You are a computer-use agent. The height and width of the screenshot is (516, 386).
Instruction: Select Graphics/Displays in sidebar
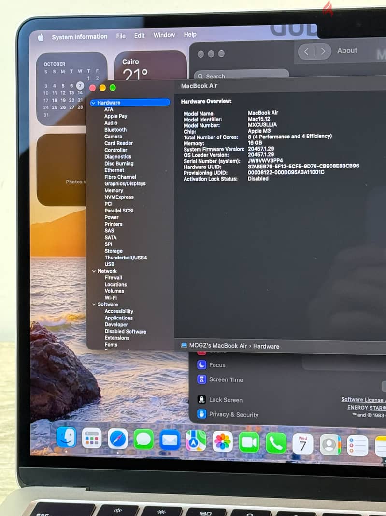[125, 183]
